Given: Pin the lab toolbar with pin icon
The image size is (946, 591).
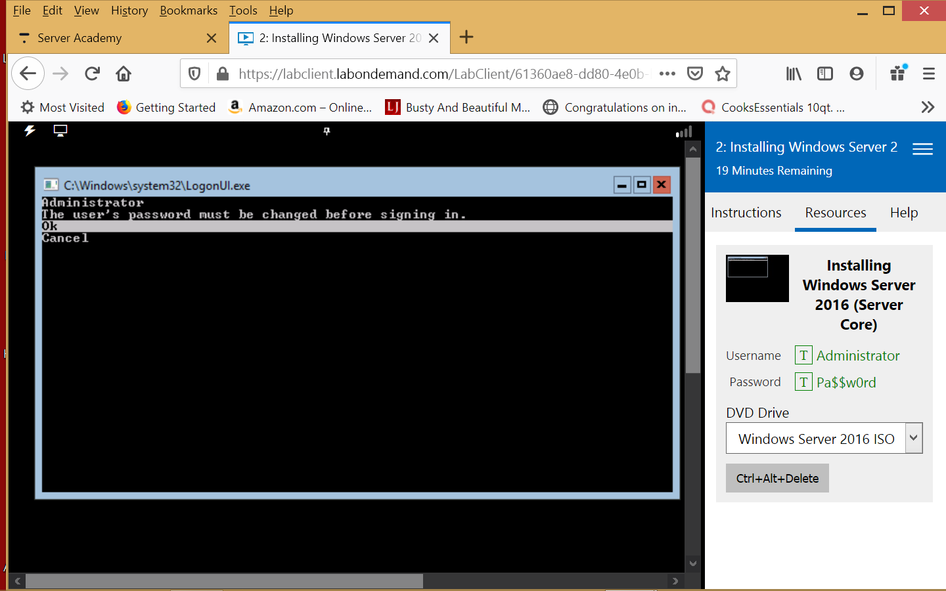Looking at the screenshot, I should [x=327, y=131].
